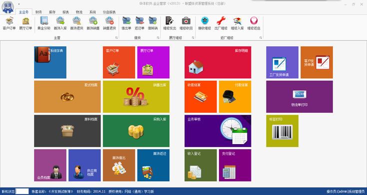
Task: Click the 授权使用 status bar entry
Action: tap(131, 192)
